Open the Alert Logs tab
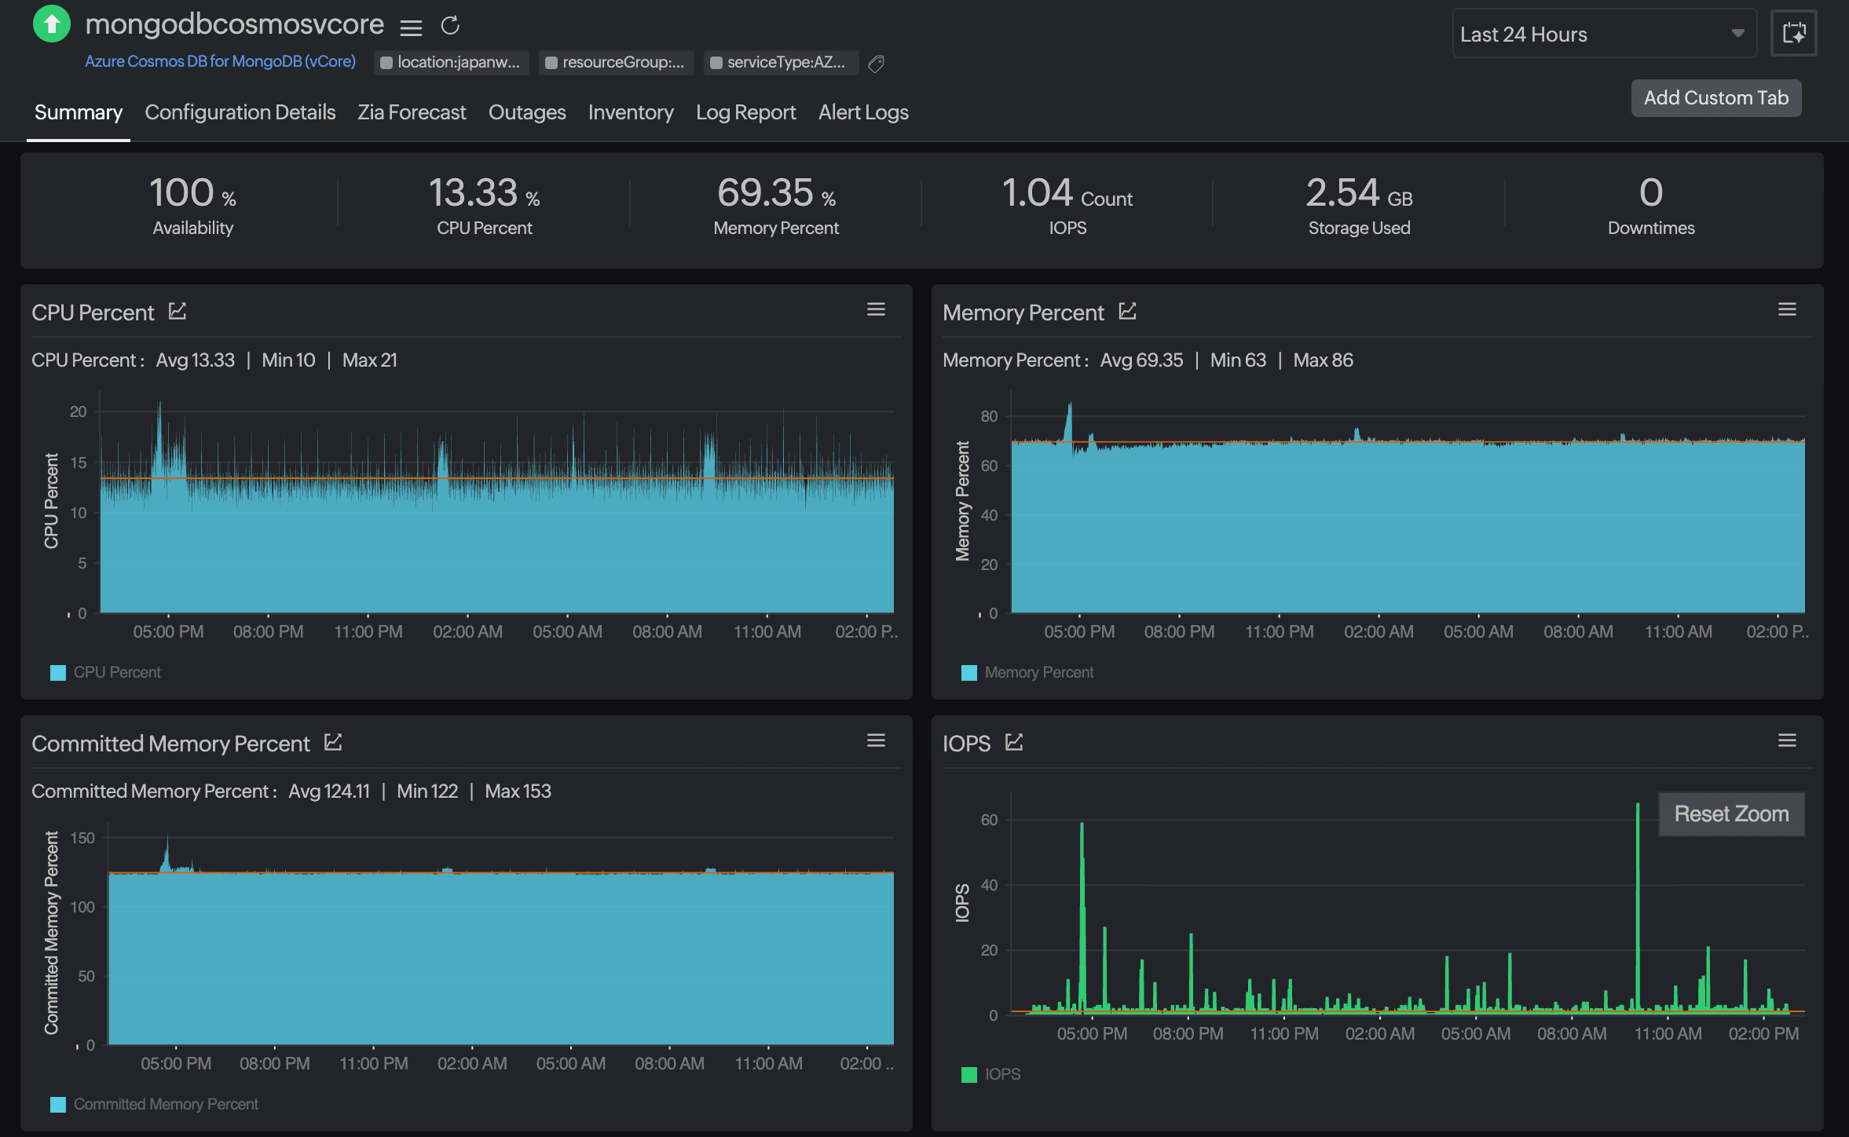 (863, 112)
